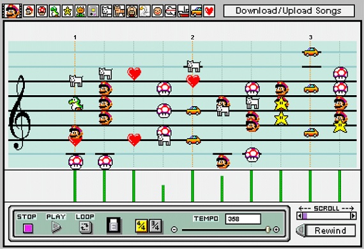
Task: Switch to 4/4 time signature
Action: coord(141,226)
